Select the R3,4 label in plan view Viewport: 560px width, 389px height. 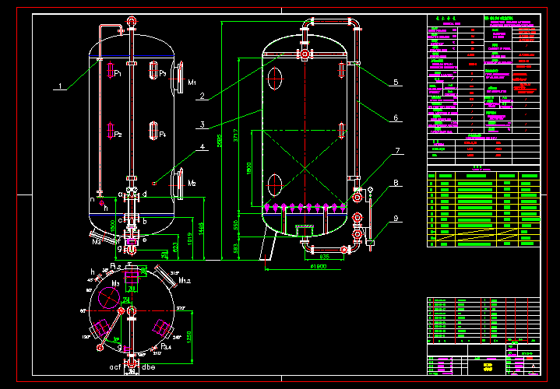click(165, 345)
